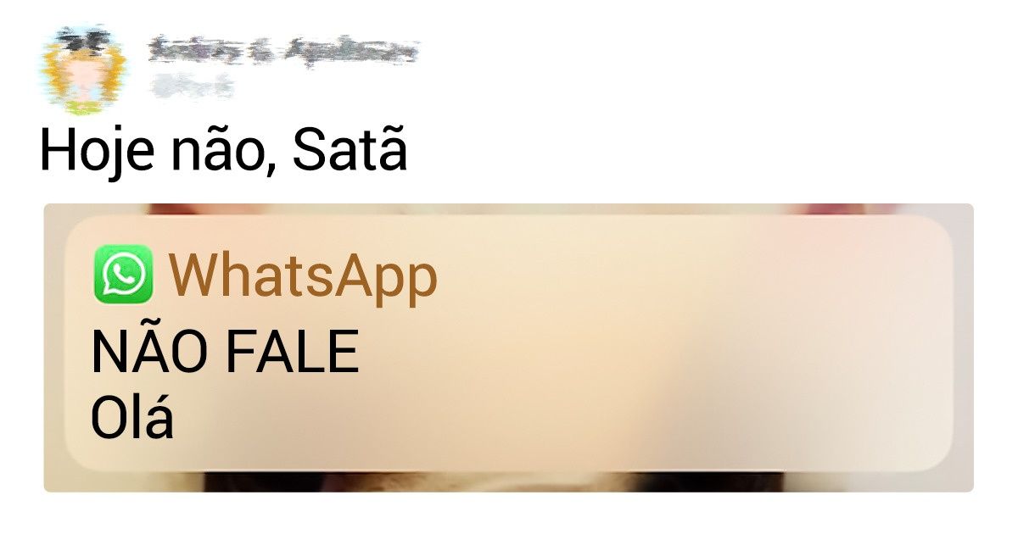Open the attached notification screenshot image
1018x534 pixels.
[x=509, y=348]
